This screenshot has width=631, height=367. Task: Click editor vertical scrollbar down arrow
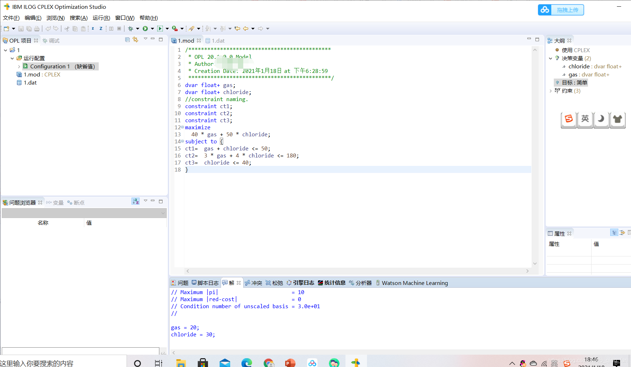pyautogui.click(x=535, y=263)
